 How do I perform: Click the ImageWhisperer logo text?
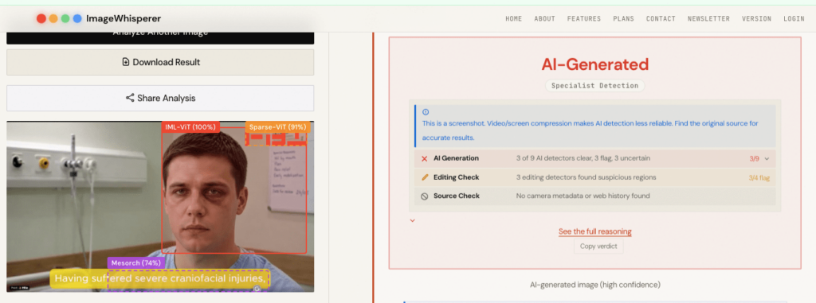pos(124,19)
